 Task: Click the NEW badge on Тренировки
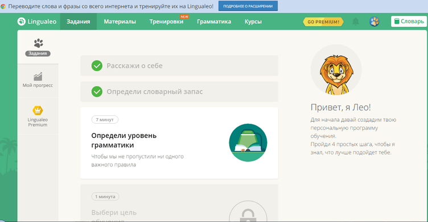tap(184, 16)
